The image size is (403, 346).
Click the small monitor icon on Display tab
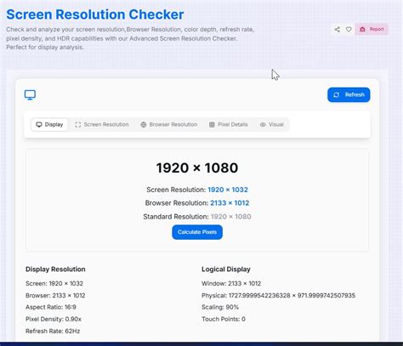pos(39,125)
